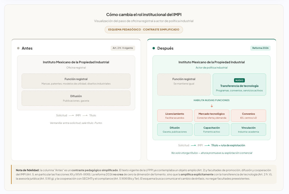
Task: Select the 'Difusión' card with 'Publicaciones, gaceta'
Action: [76, 98]
